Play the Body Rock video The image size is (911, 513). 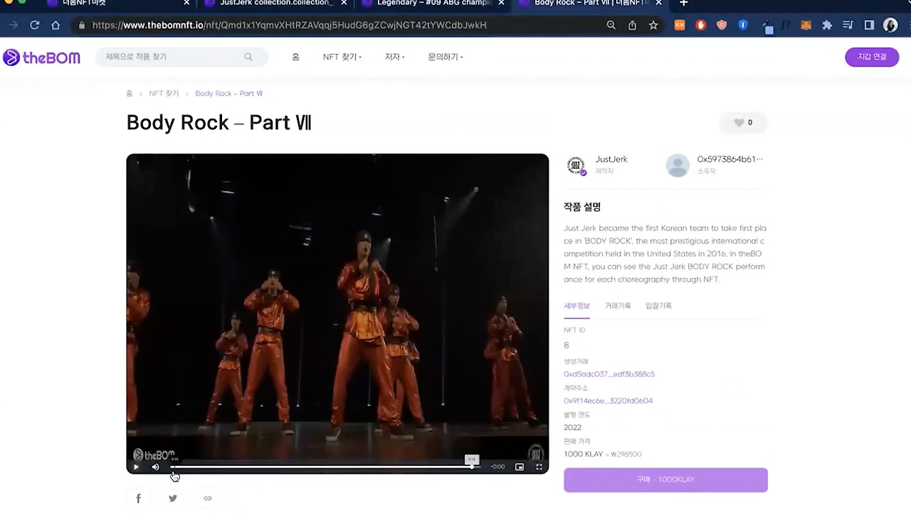click(x=136, y=467)
